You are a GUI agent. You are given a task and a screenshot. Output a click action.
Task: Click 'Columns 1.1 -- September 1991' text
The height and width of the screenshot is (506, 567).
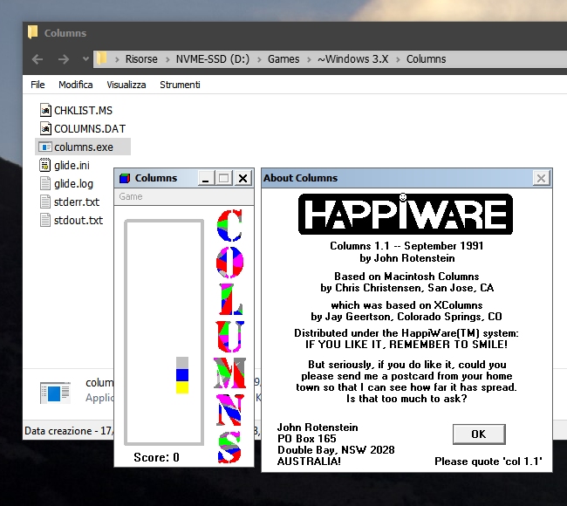pos(406,246)
